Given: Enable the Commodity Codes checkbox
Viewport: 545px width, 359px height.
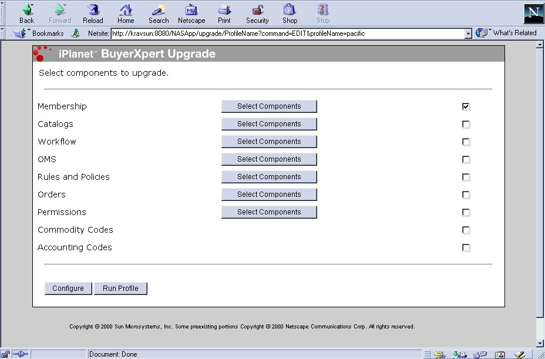Looking at the screenshot, I should tap(466, 230).
